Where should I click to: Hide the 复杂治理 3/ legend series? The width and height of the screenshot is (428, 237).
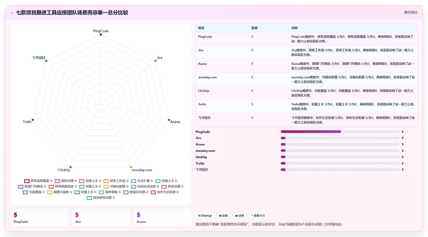[x=172, y=186]
